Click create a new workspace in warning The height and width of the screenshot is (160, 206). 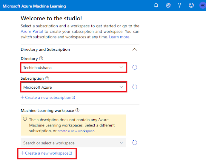76,131
